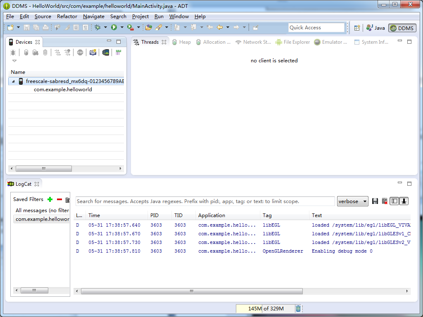Switch to the System Information tab
The width and height of the screenshot is (423, 317).
(x=371, y=42)
